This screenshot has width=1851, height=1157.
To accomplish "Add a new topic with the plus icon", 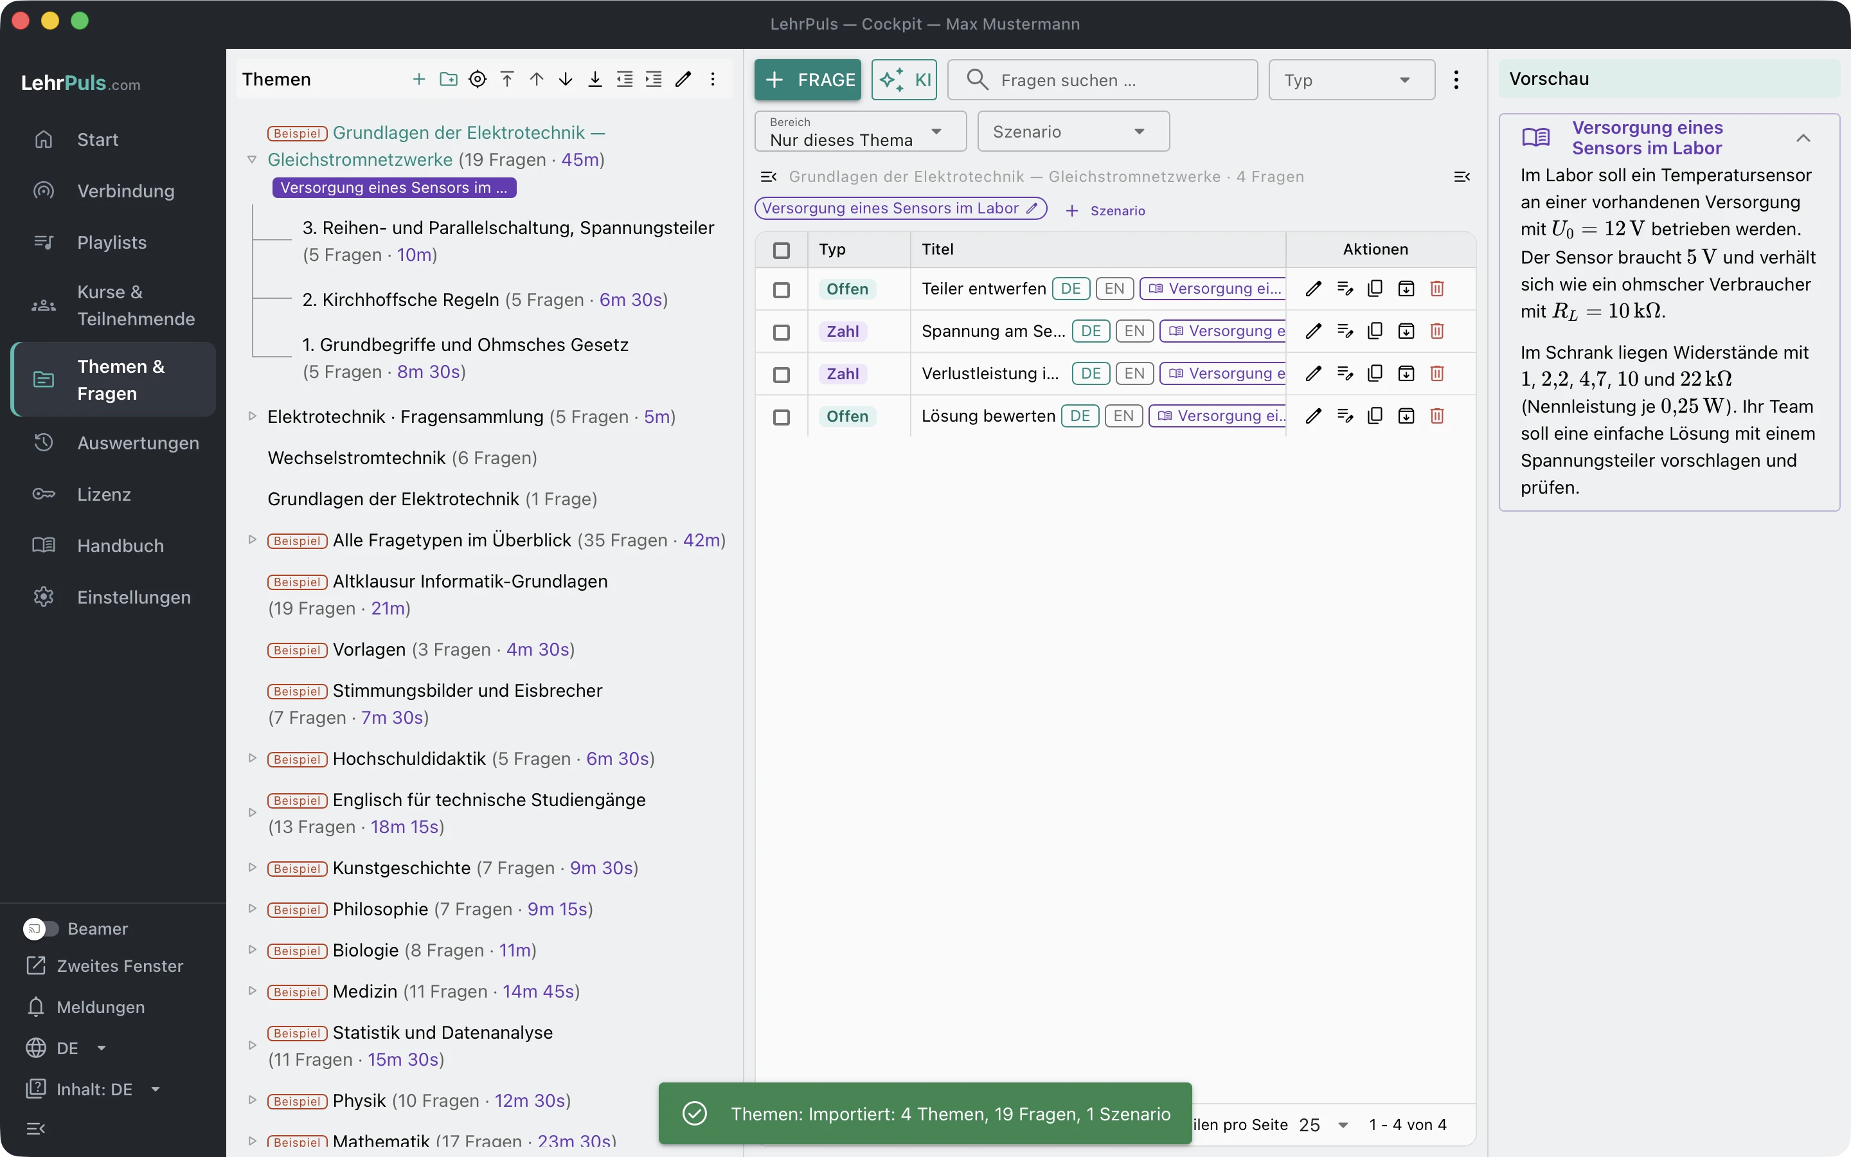I will click(418, 79).
